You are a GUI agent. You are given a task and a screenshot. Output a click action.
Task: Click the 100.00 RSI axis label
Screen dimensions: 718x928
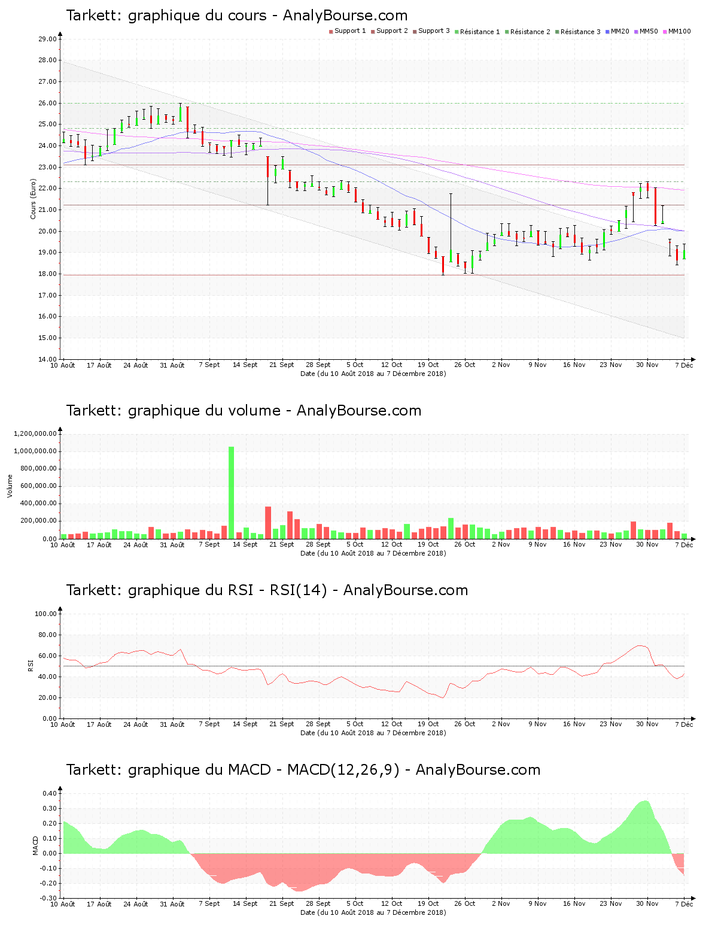pyautogui.click(x=45, y=614)
